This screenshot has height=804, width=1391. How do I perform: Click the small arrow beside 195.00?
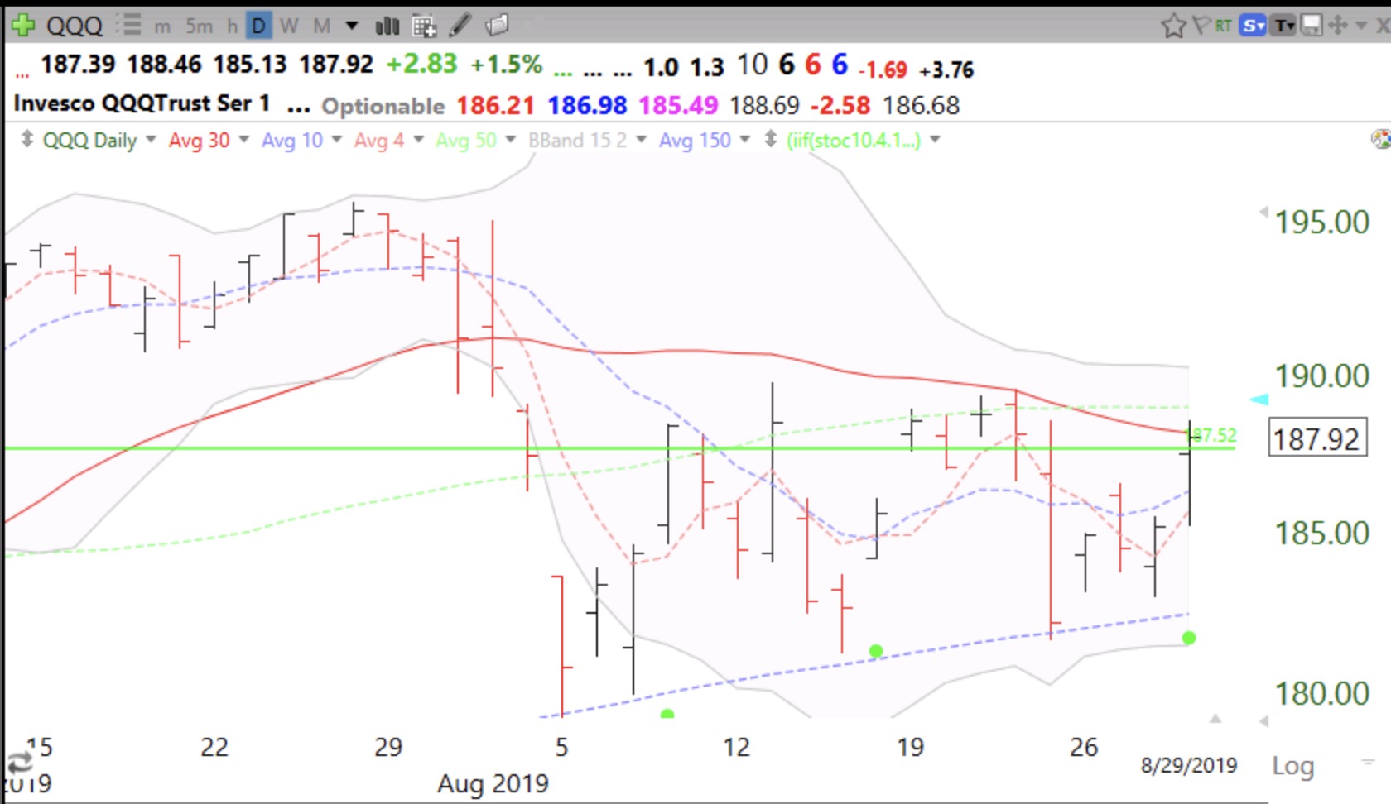1263,212
